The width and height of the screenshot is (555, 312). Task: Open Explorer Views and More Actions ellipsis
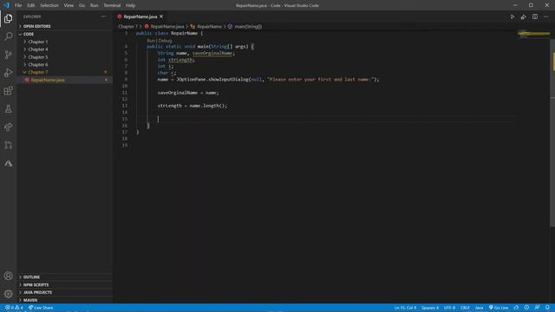coord(104,16)
